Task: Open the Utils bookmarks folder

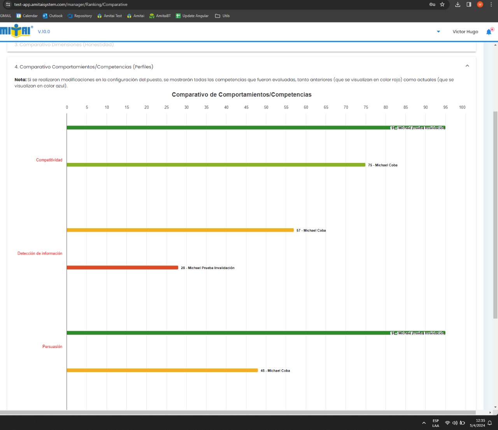Action: tap(223, 16)
